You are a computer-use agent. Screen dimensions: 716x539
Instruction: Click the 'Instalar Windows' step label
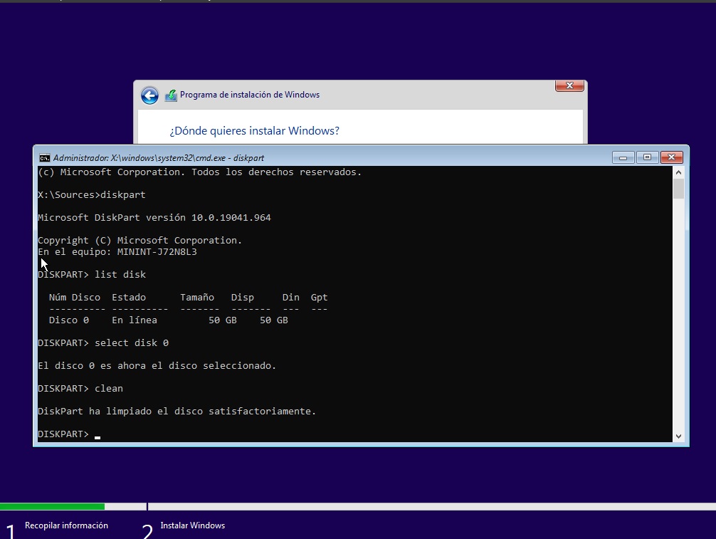[x=193, y=525]
